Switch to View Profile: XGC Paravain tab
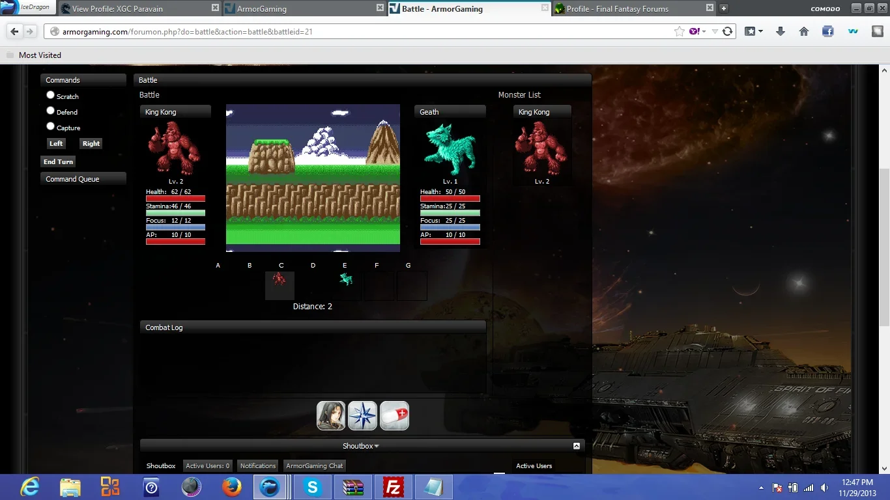 pyautogui.click(x=139, y=8)
